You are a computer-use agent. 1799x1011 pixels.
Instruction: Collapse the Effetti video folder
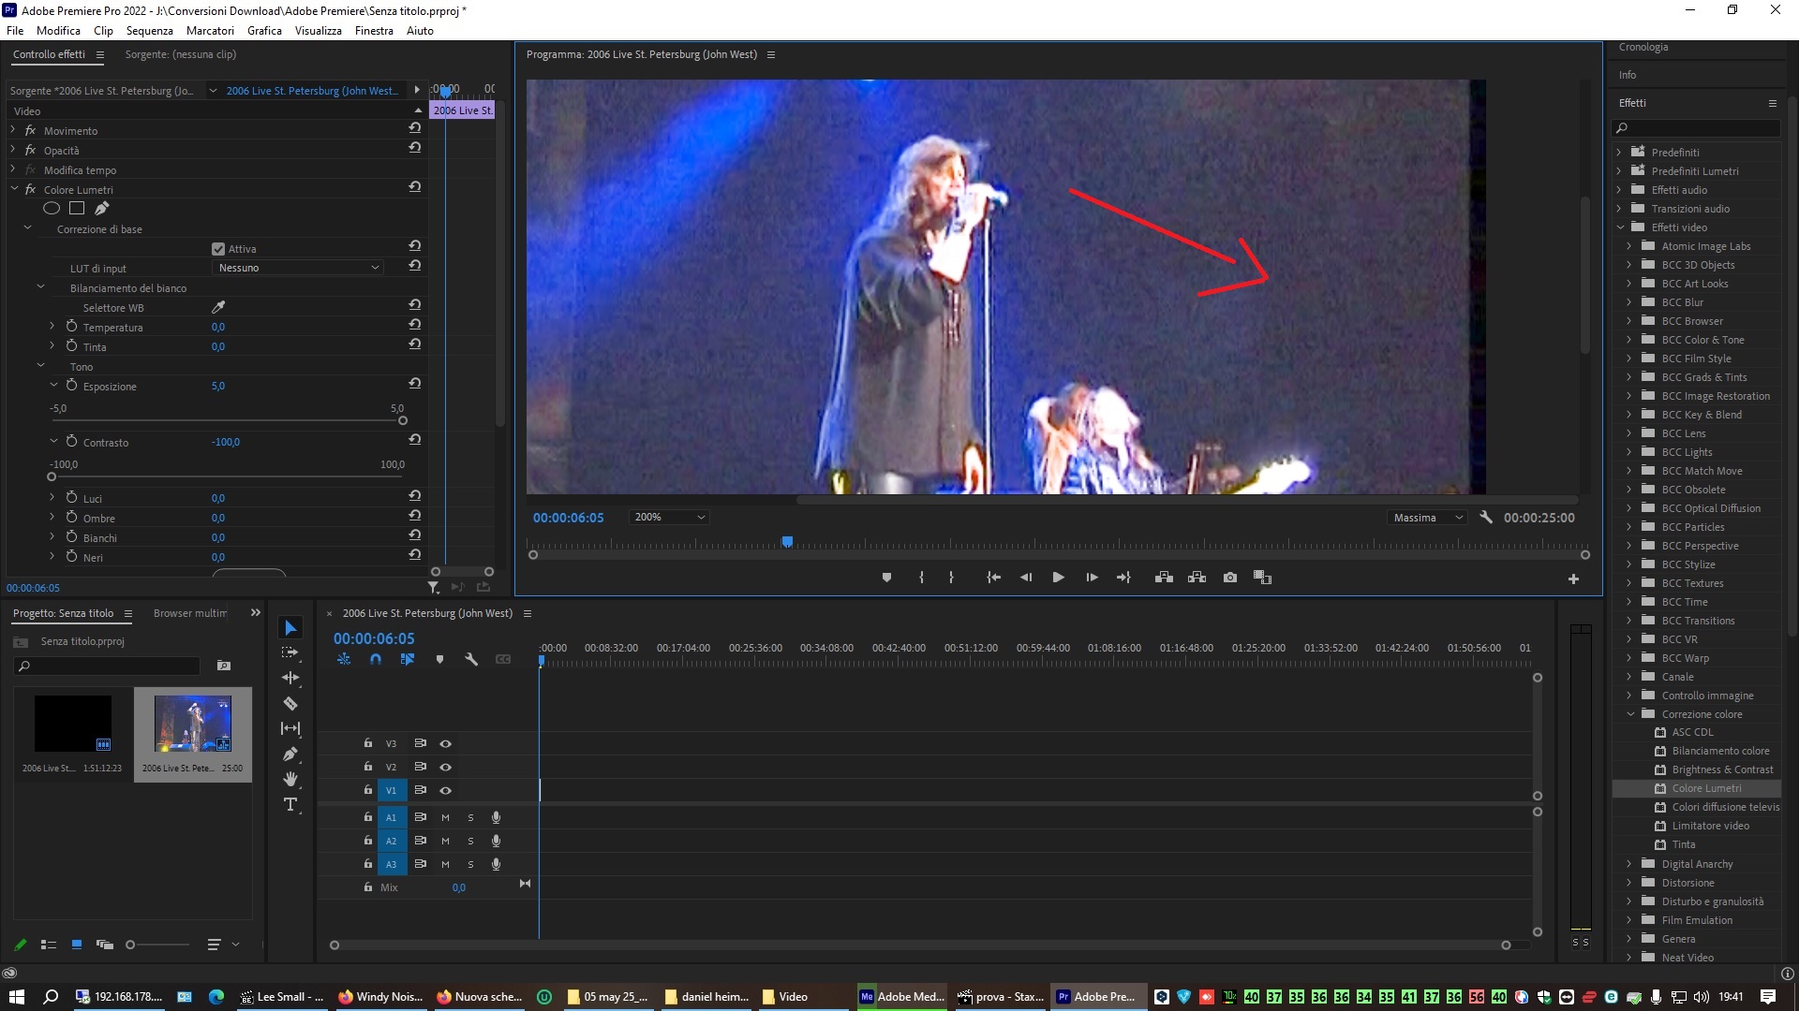(1620, 227)
